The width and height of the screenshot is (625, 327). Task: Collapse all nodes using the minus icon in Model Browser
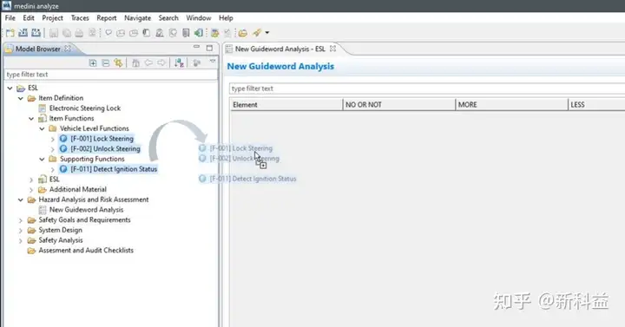[x=106, y=63]
